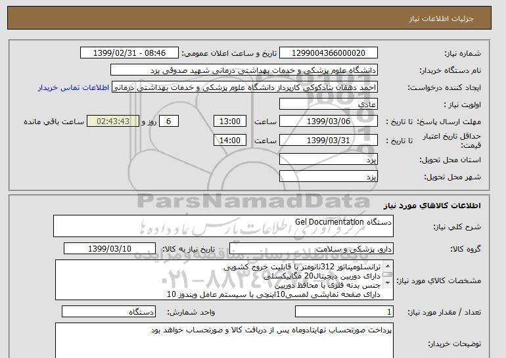Click the ساعت باقی مانده label
The width and height of the screenshot is (506, 358).
(x=54, y=122)
